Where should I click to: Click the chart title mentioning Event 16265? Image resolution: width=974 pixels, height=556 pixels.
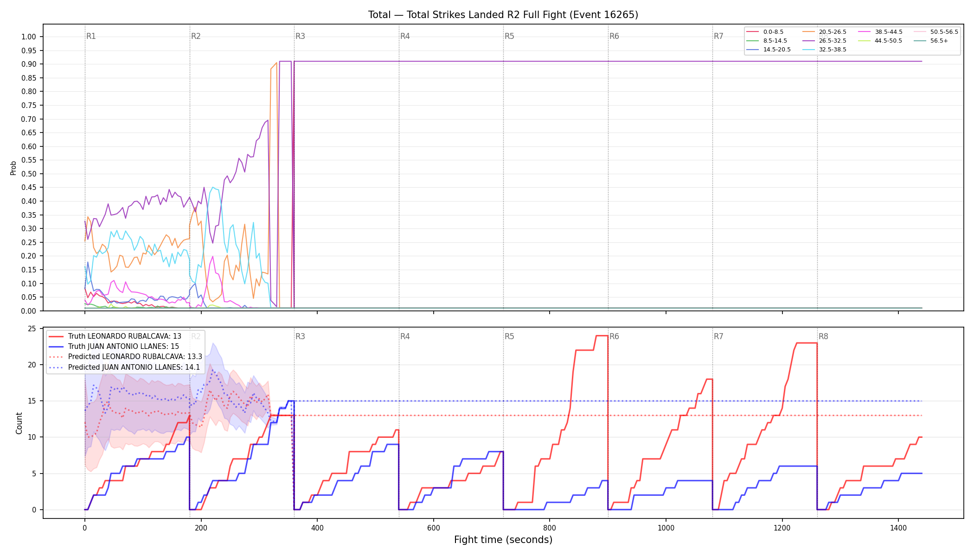[x=503, y=15]
